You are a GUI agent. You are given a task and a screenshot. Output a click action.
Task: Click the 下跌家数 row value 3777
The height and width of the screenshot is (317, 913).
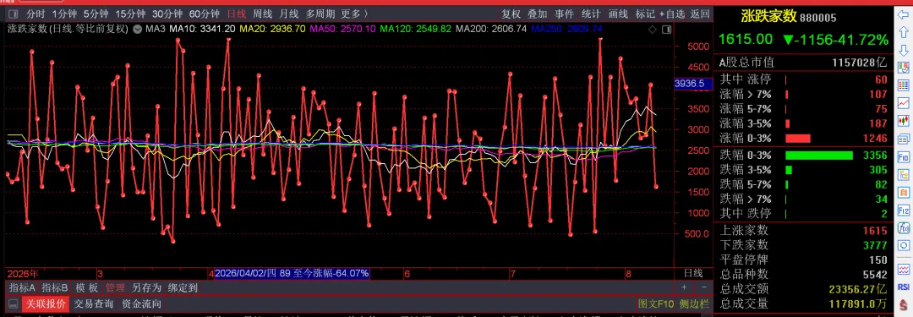click(876, 245)
